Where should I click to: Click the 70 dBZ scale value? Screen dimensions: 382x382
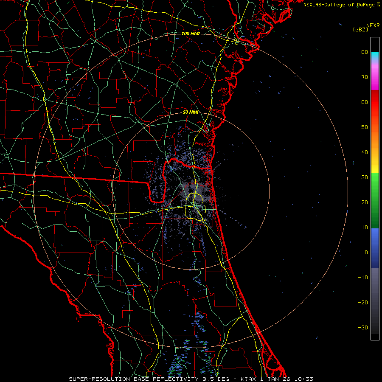(x=365, y=77)
